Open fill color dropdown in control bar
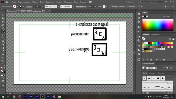This screenshot has height=99, width=176. [x=17, y=7]
